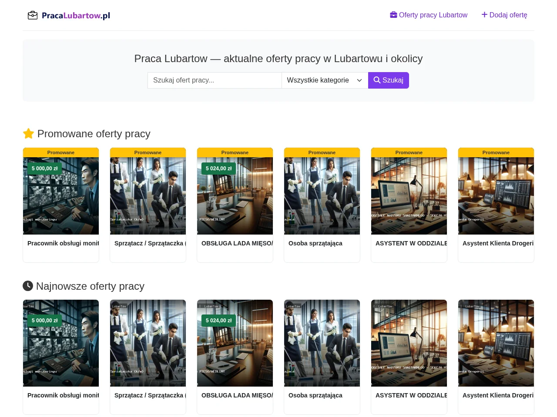Click OBSŁUGA LADA MIĘSO title under Najnowsze oferty
Image resolution: width=557 pixels, height=417 pixels.
(x=237, y=395)
